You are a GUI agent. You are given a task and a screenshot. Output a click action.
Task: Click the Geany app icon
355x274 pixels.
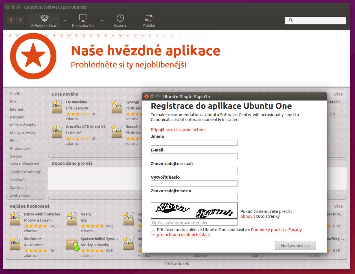coord(72,219)
